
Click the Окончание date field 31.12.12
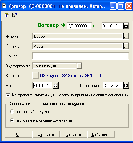(113, 86)
